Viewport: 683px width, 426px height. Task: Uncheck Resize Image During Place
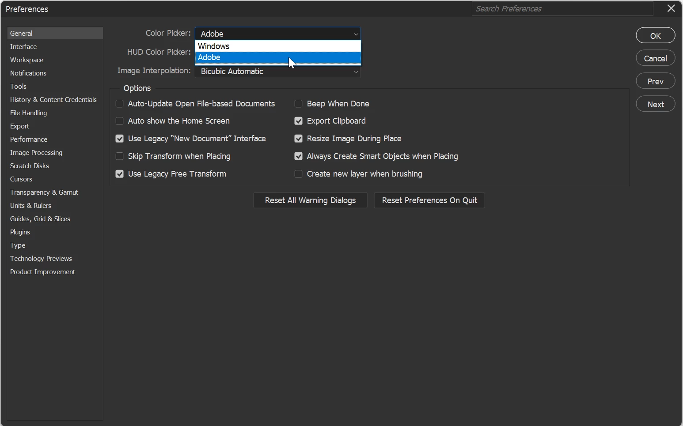(x=299, y=139)
